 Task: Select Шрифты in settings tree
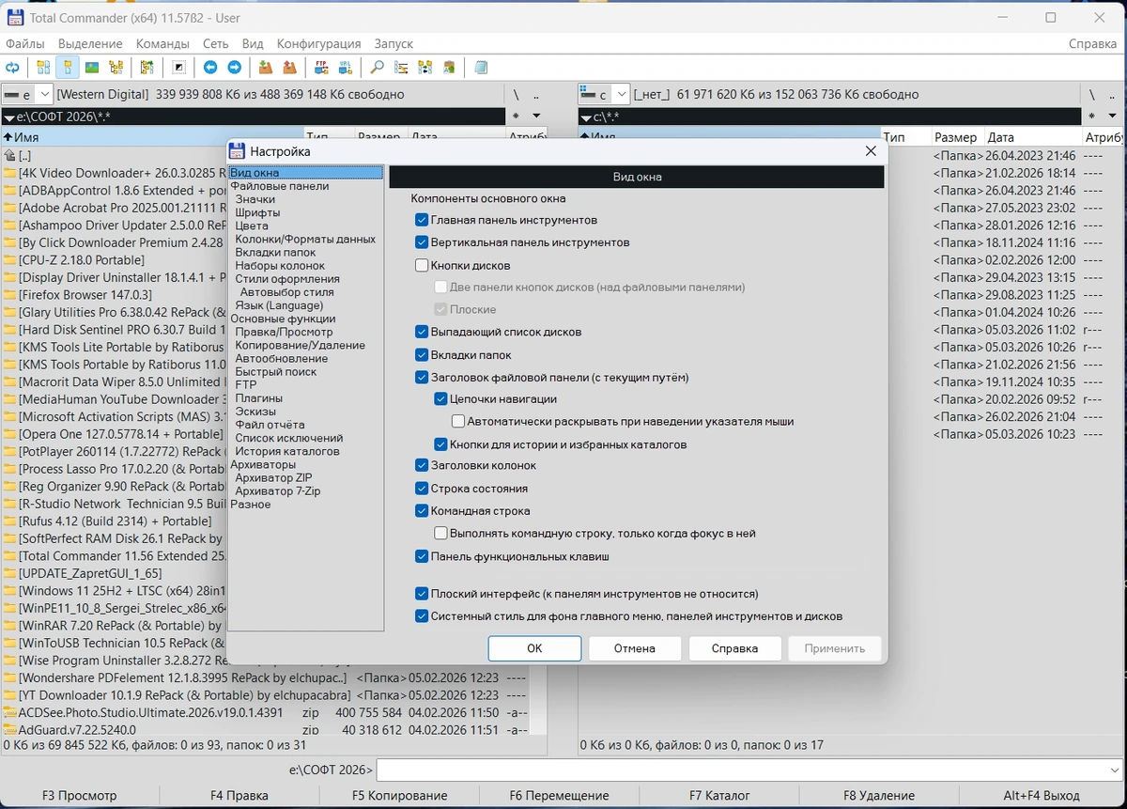[x=257, y=212]
